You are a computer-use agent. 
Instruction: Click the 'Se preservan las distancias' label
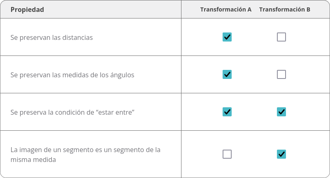(x=51, y=37)
